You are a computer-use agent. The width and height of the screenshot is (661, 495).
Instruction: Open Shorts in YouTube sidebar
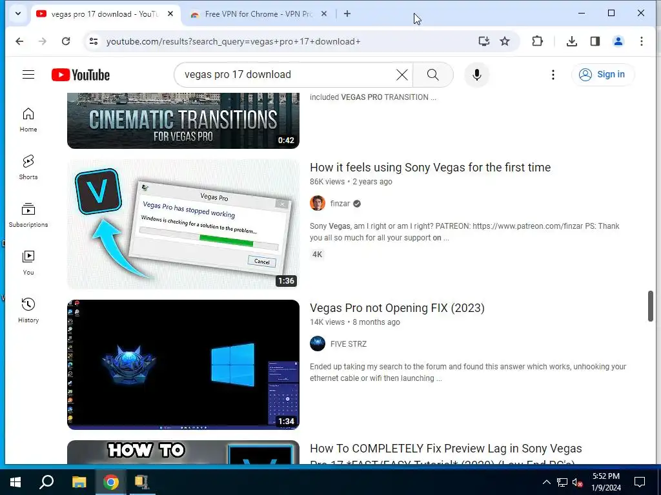[x=28, y=167]
